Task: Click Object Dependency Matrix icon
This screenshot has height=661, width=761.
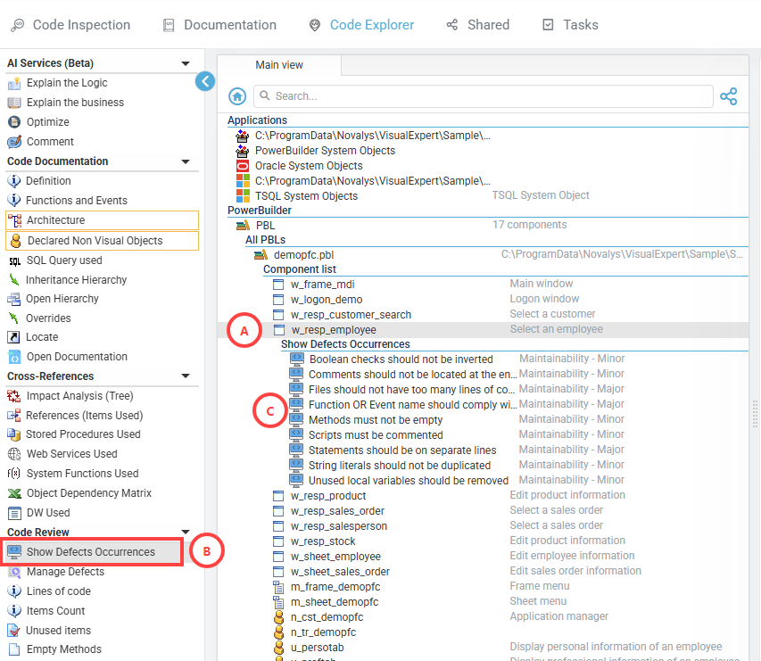Action: pos(14,493)
